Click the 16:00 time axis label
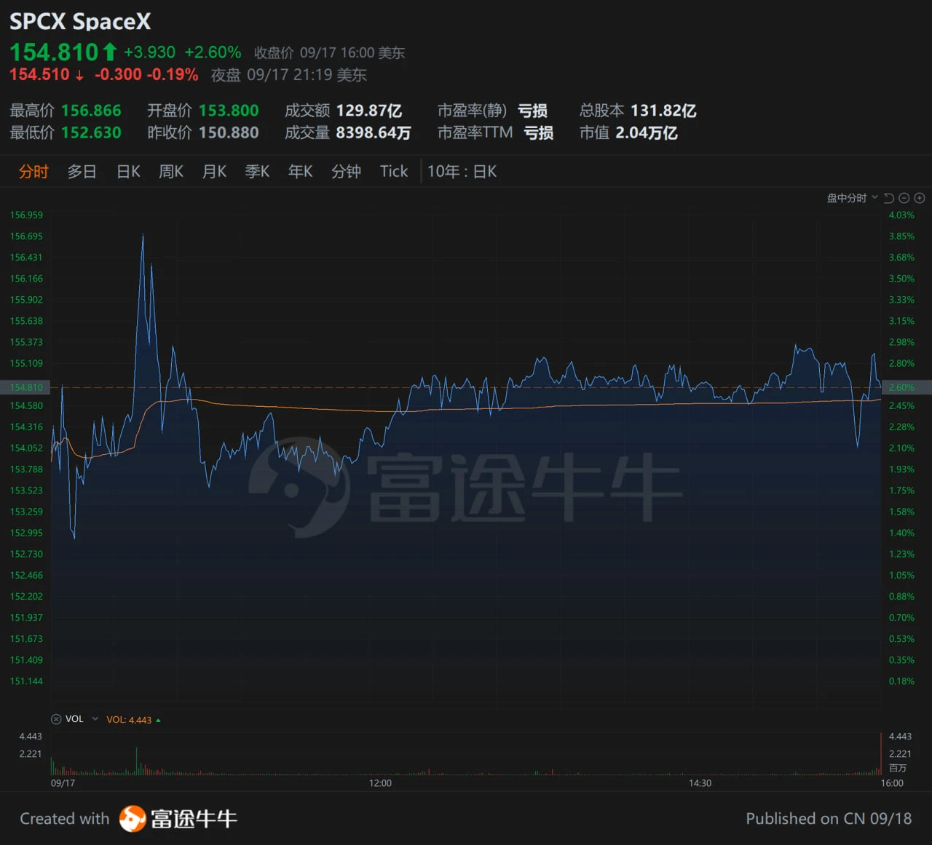Screen dimensions: 932x845 click(x=892, y=783)
